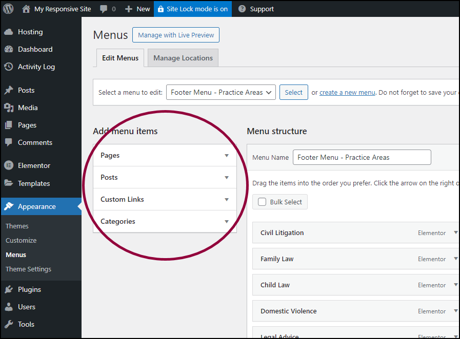Go to Activity Log in sidebar
The image size is (460, 339).
coord(36,67)
